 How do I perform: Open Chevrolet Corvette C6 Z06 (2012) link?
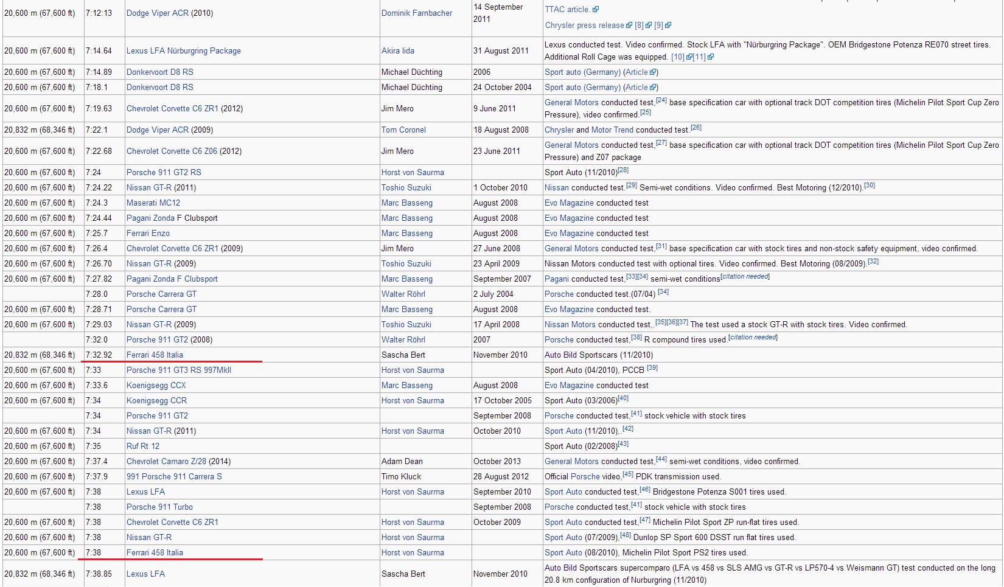click(x=172, y=151)
